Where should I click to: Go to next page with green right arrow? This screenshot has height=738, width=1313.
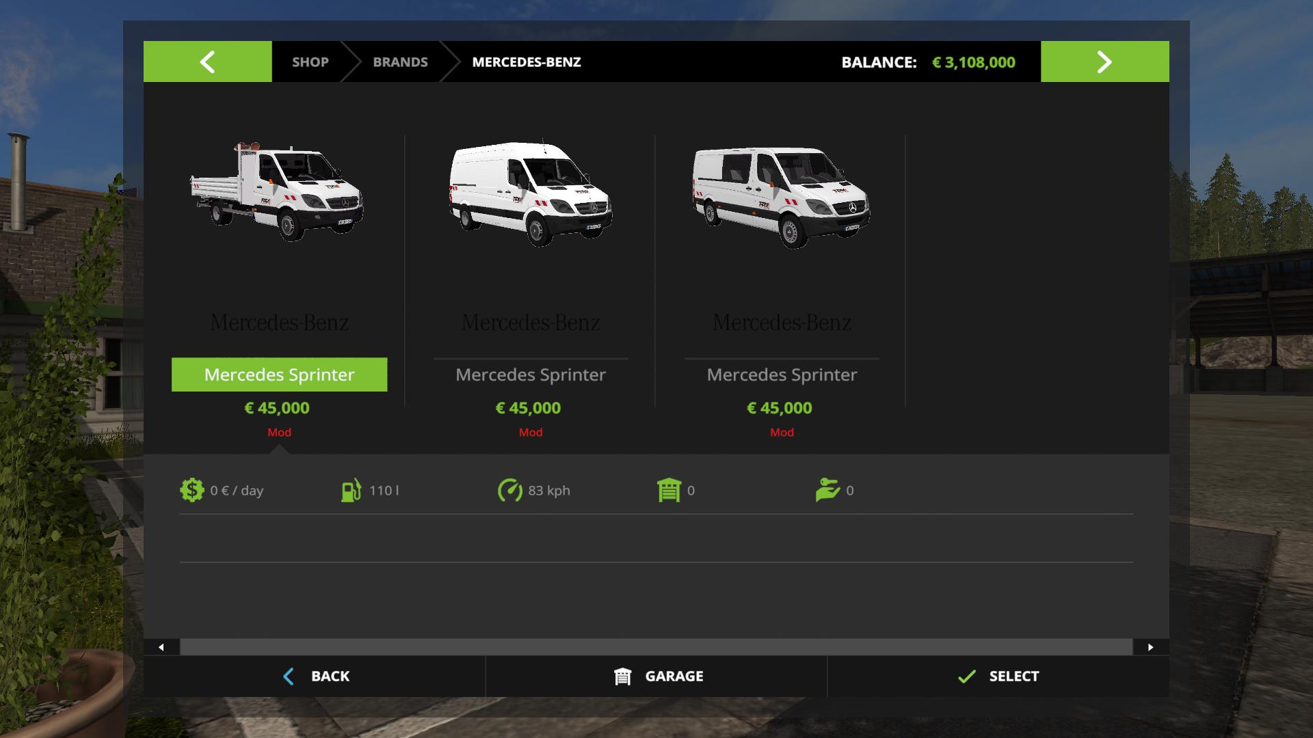point(1104,61)
